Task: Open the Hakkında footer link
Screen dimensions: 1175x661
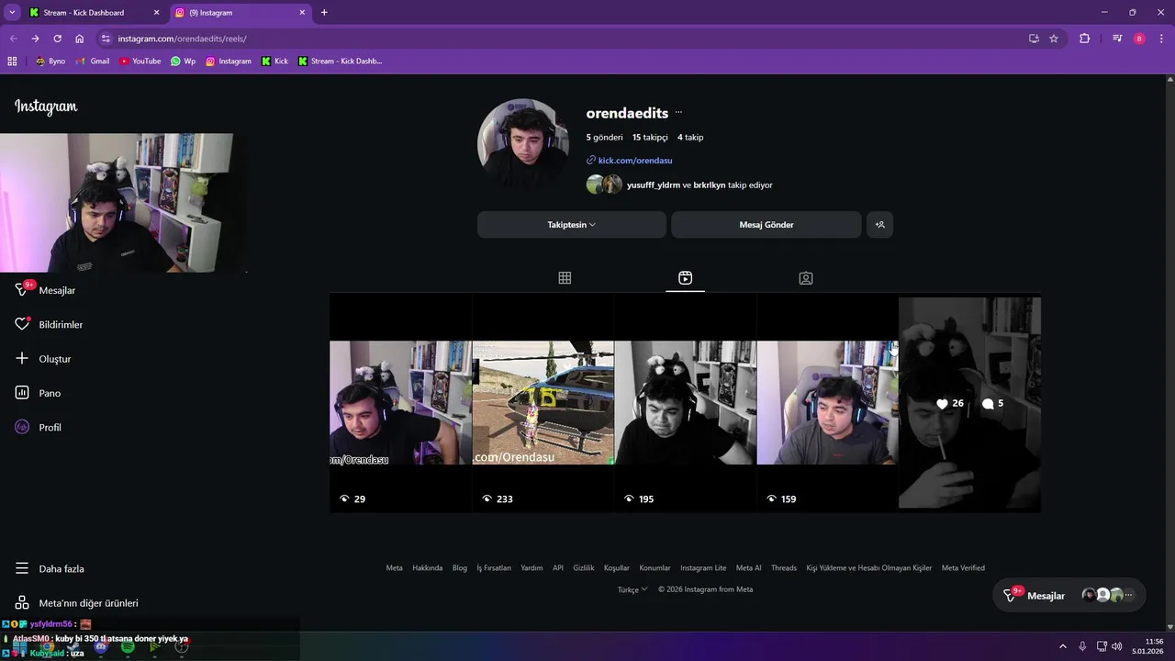Action: (428, 567)
